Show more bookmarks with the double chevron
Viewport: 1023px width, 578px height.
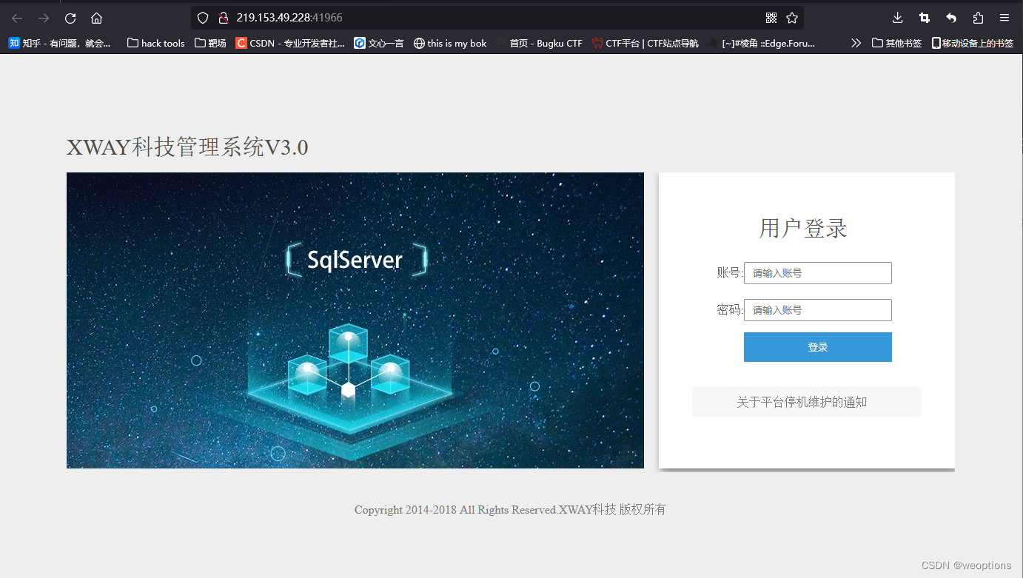click(x=856, y=43)
